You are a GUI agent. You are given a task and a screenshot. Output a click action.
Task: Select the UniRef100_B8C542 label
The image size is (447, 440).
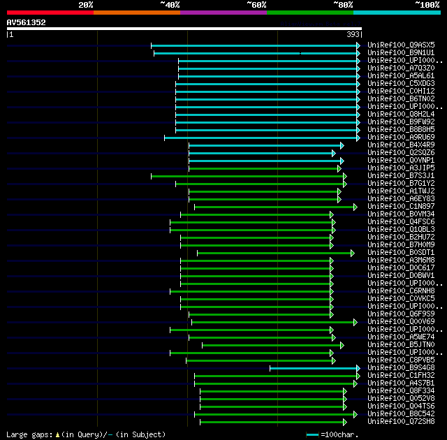(x=401, y=414)
